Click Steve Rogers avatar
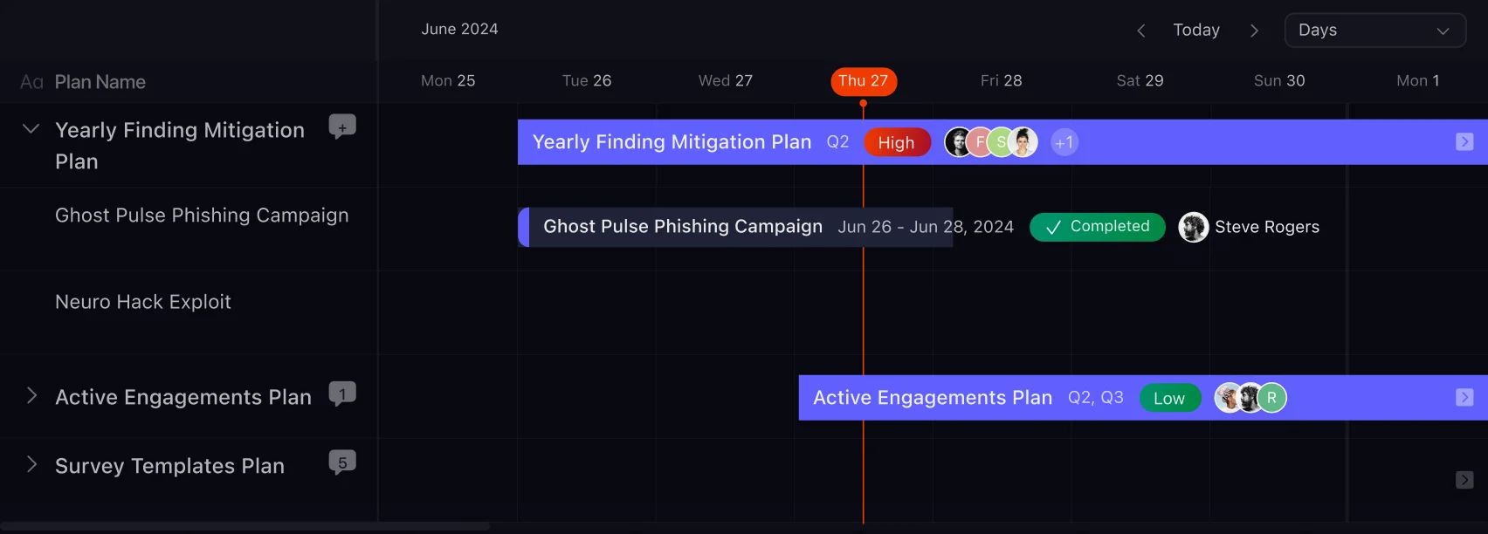Image resolution: width=1488 pixels, height=534 pixels. click(1194, 227)
